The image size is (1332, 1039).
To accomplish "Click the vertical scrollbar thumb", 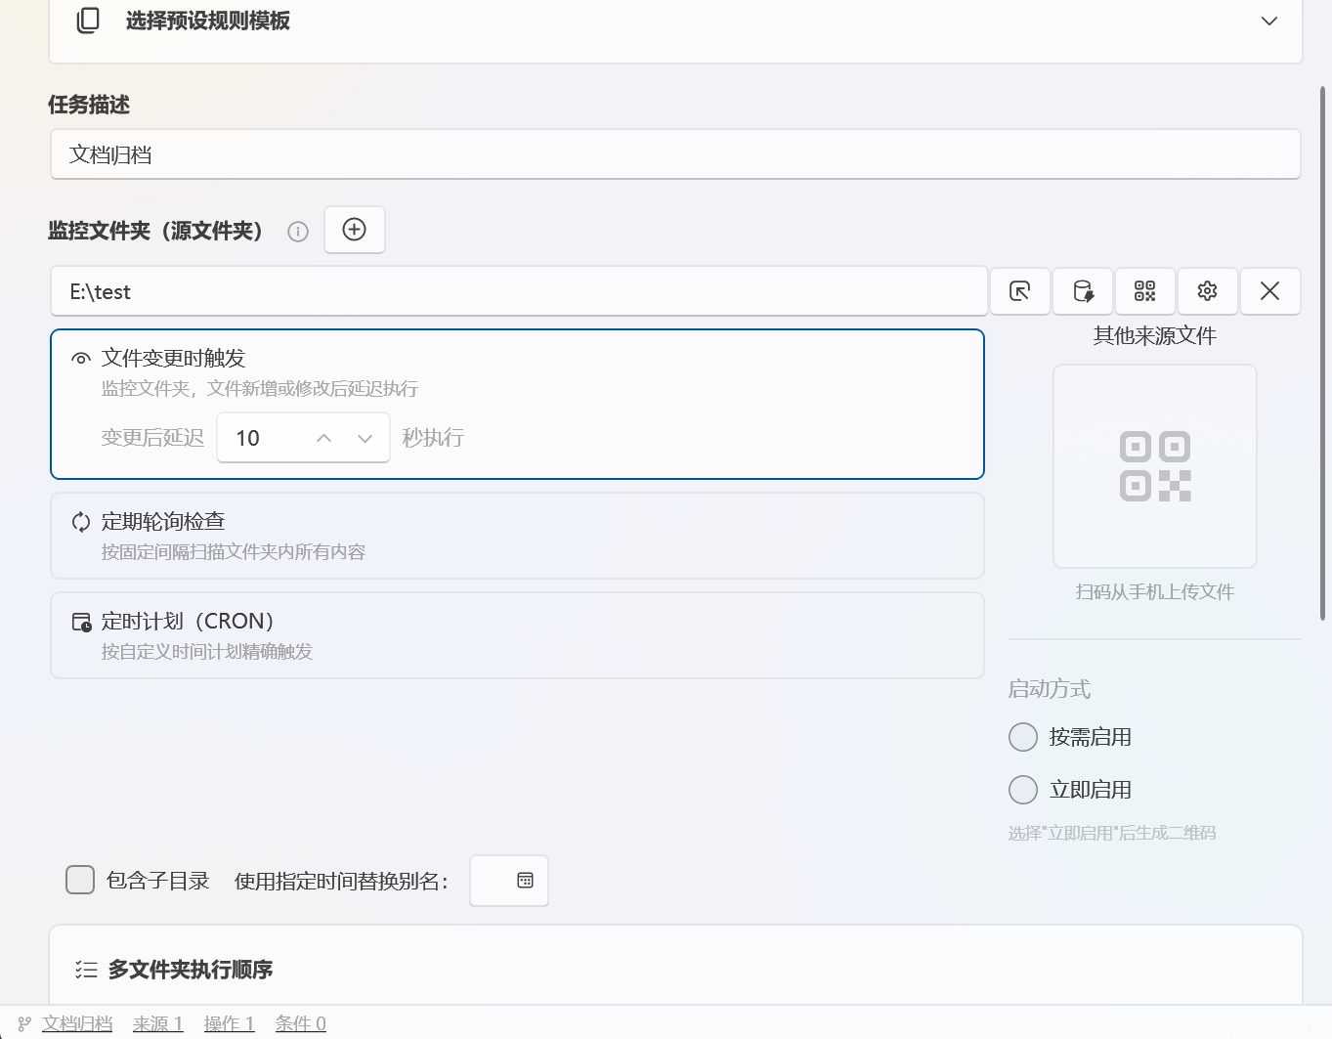I will (x=1323, y=354).
